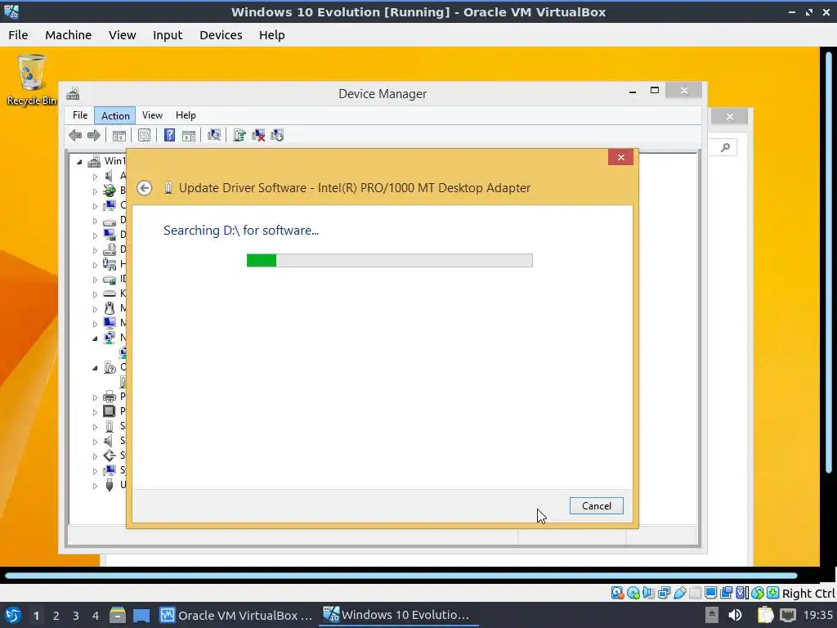Click the keyboard capture green arrow status icon

(772, 593)
